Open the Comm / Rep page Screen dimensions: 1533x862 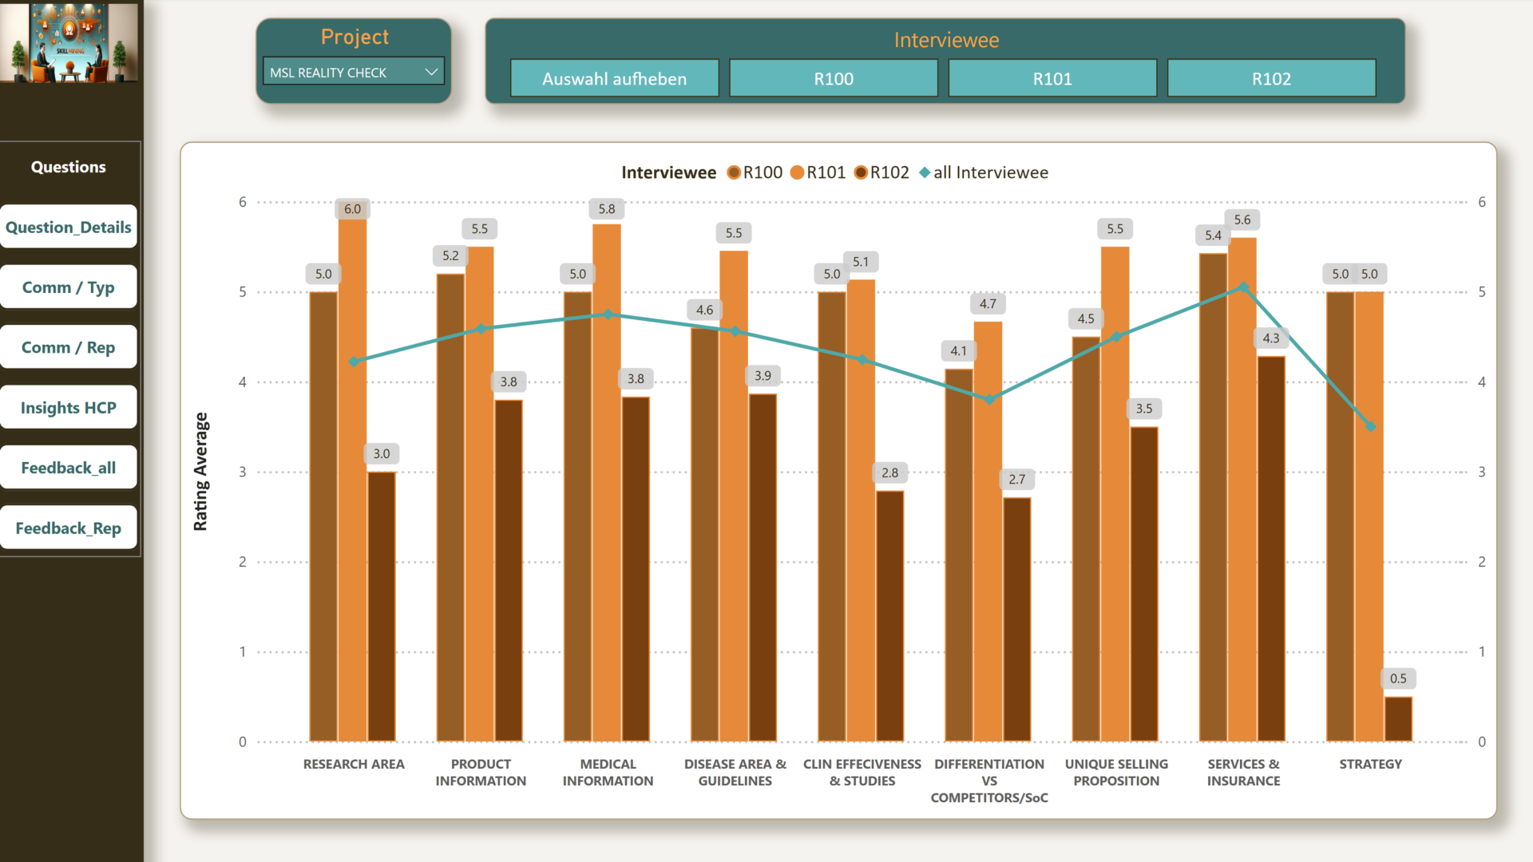[x=69, y=347]
